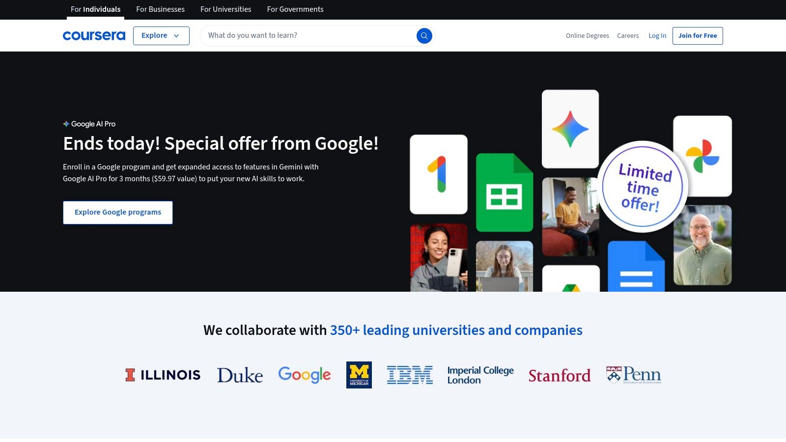
Task: Click the Google partner logo
Action: coord(305,375)
